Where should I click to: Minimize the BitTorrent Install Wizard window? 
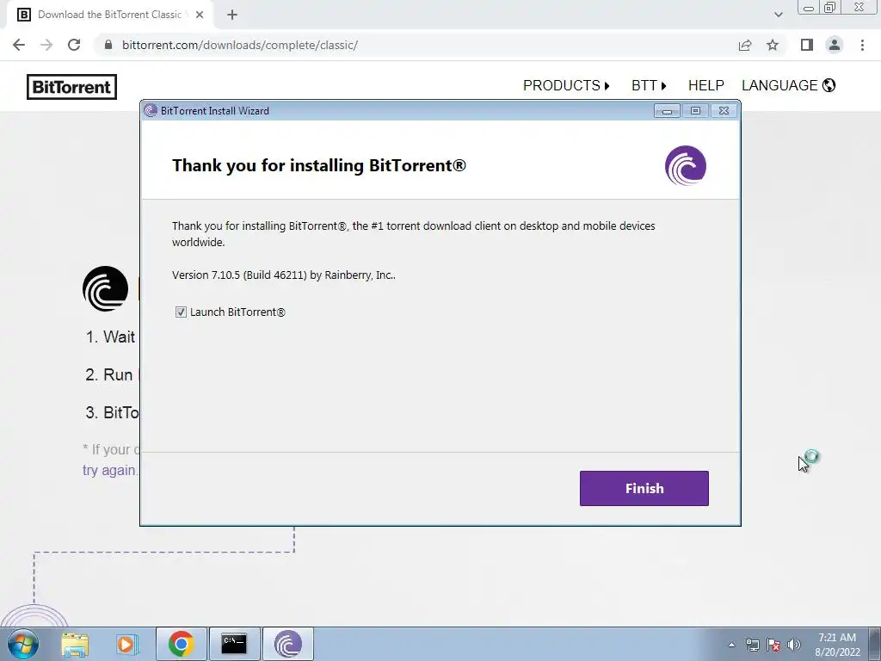click(x=667, y=111)
